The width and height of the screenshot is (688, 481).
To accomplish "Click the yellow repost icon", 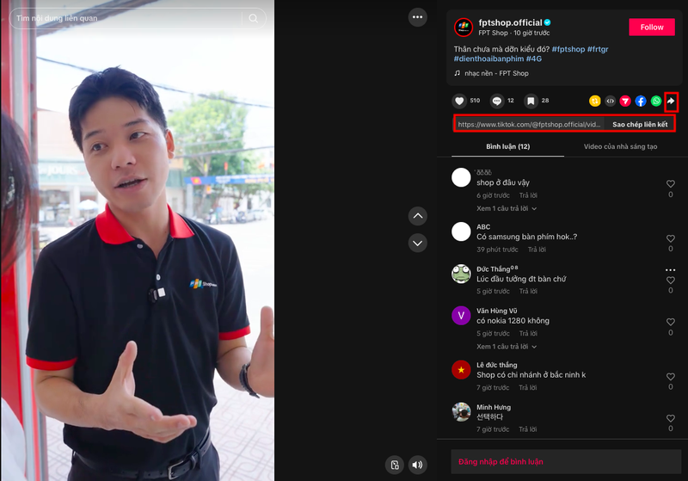I will point(594,101).
